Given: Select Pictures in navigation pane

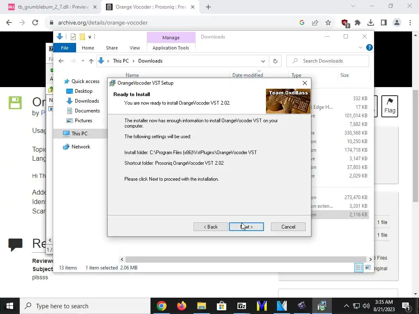Looking at the screenshot, I should 79,121.
